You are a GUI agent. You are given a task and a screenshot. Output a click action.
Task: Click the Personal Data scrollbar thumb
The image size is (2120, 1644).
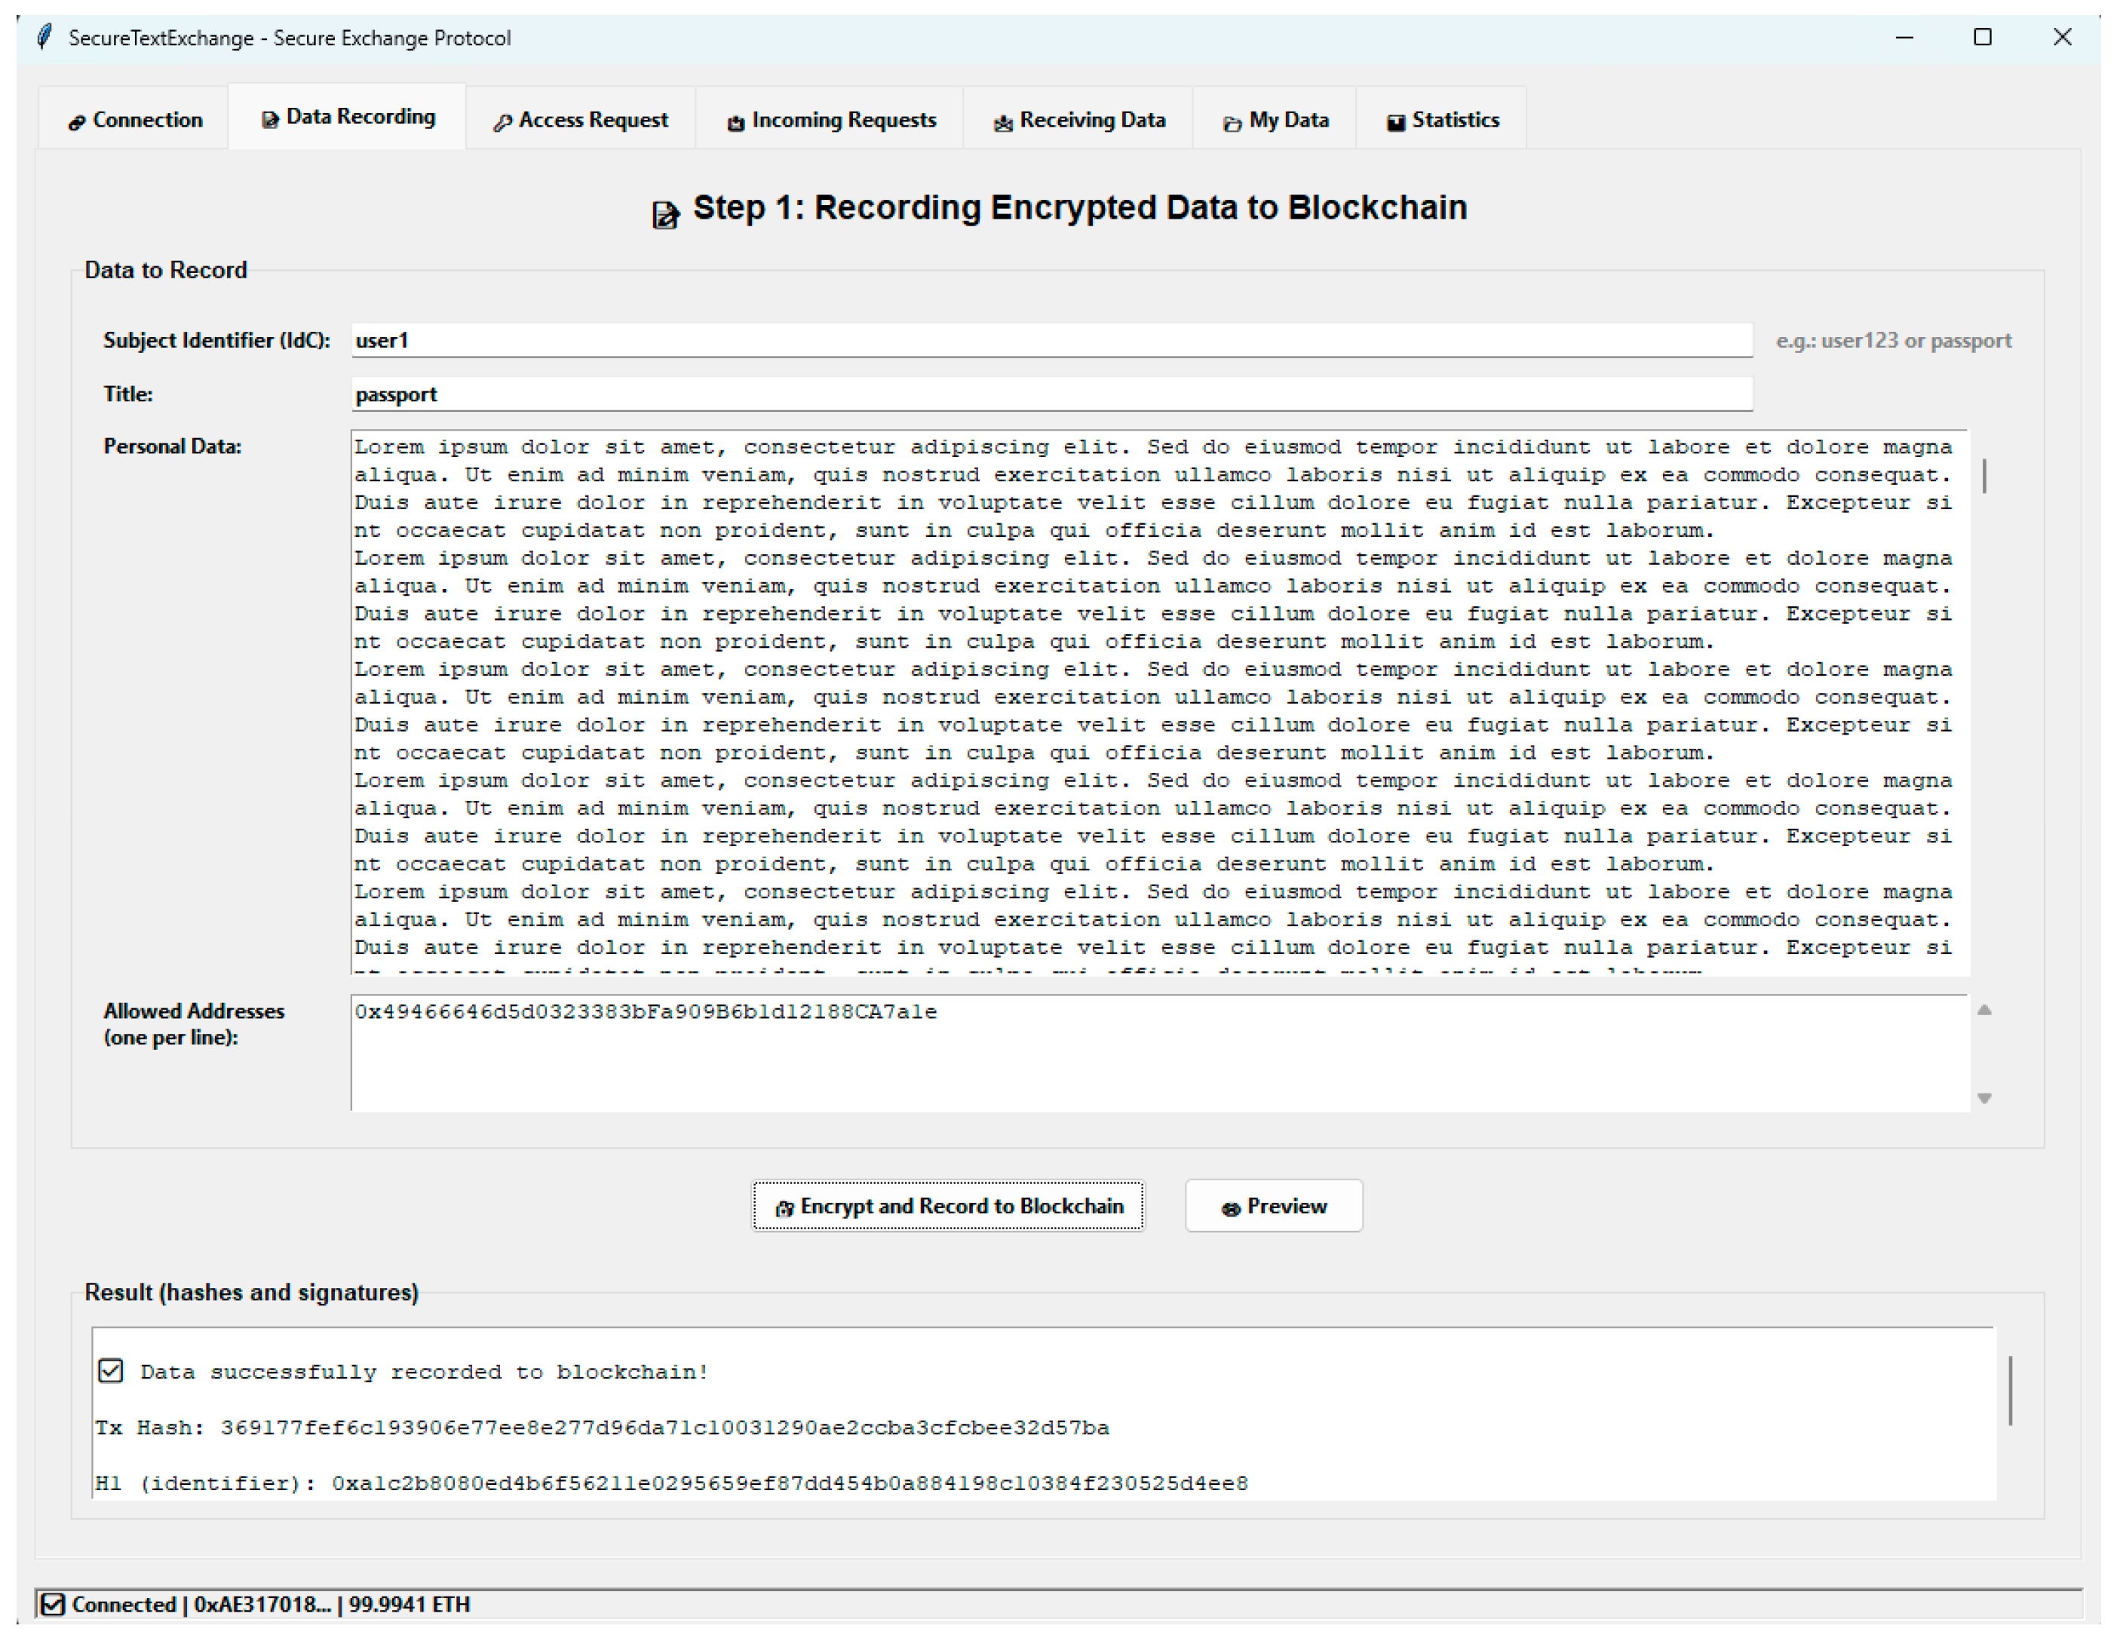1984,477
